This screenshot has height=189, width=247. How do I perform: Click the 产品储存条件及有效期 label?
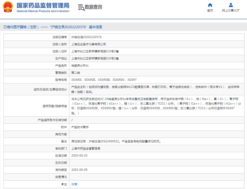coord(52,120)
